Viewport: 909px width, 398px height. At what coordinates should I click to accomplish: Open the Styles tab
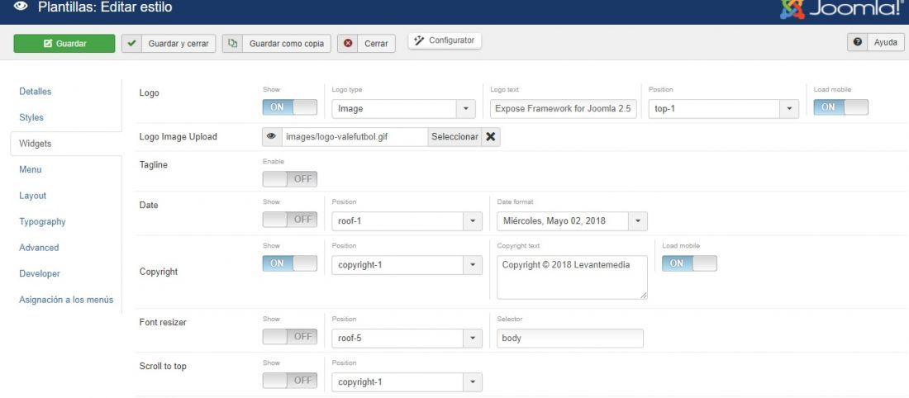pos(31,117)
